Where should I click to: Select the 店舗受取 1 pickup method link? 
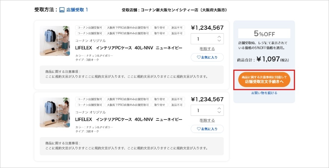coord(77,10)
